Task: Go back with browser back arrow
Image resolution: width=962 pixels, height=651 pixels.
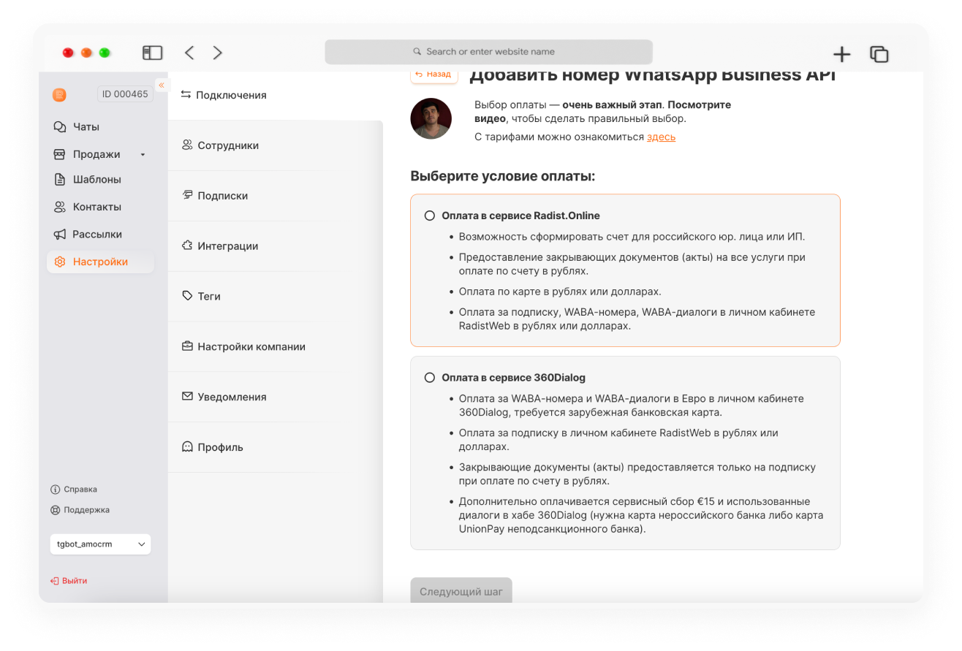Action: [189, 53]
